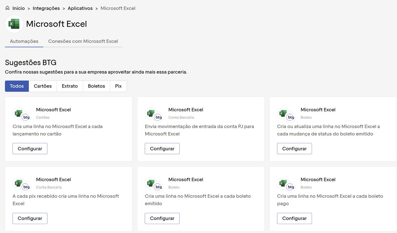Select the Automações tab
The image size is (397, 233).
(x=24, y=41)
